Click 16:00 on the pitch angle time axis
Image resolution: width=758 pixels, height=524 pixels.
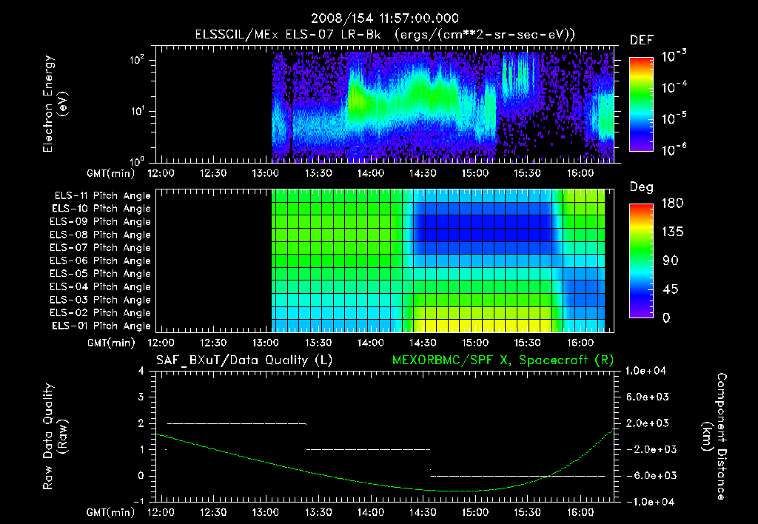[x=580, y=343]
